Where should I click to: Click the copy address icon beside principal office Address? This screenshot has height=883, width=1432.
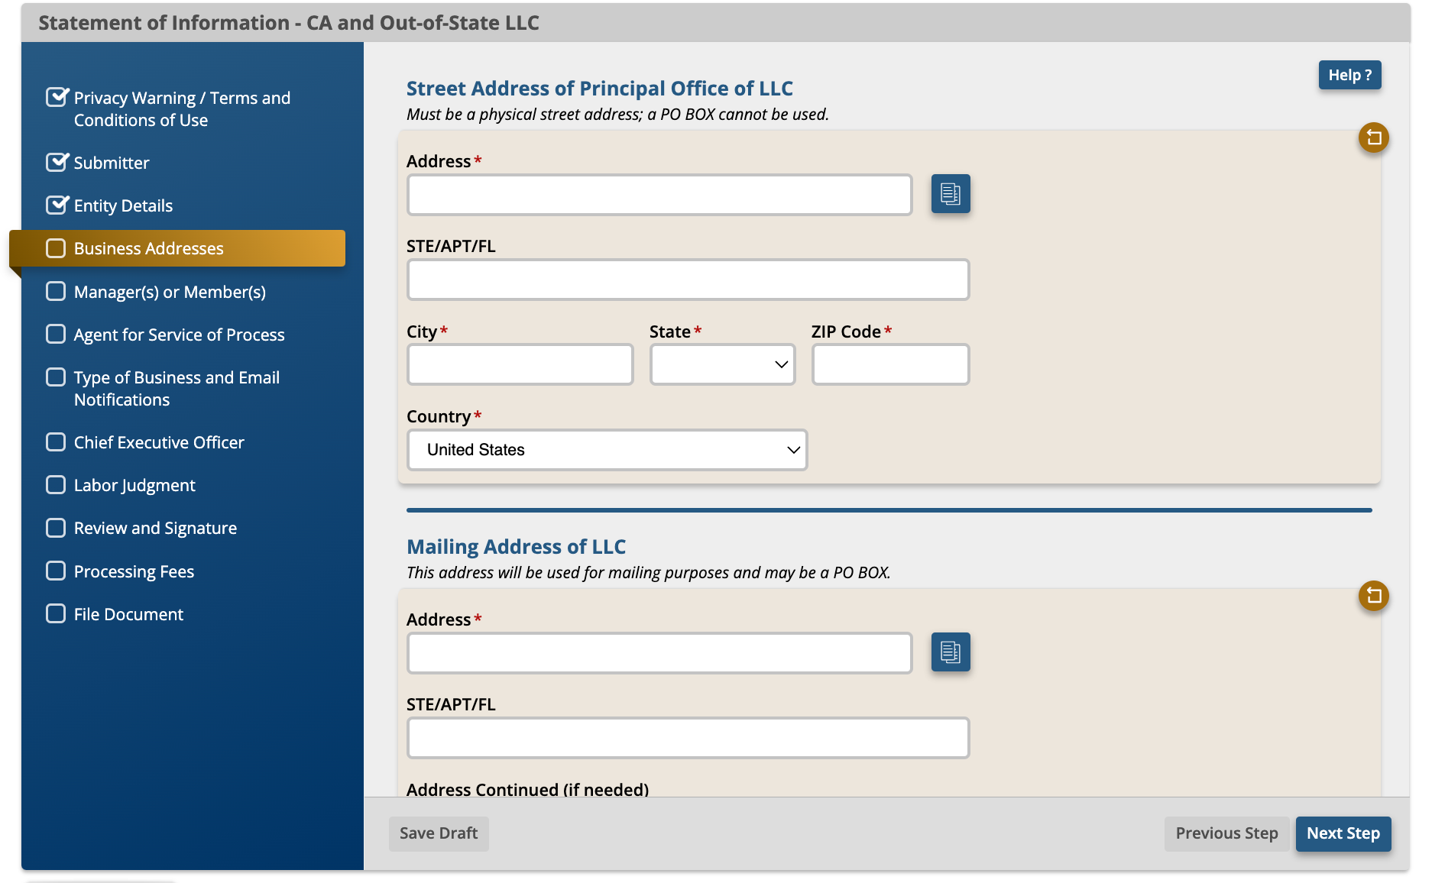pos(951,194)
